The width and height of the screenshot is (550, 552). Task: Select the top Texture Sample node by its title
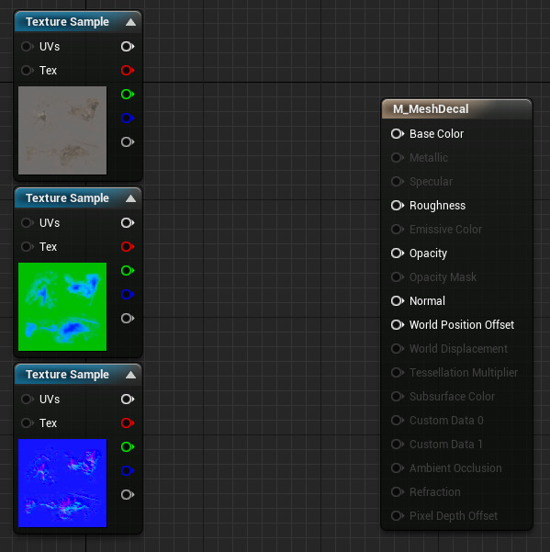pyautogui.click(x=67, y=22)
